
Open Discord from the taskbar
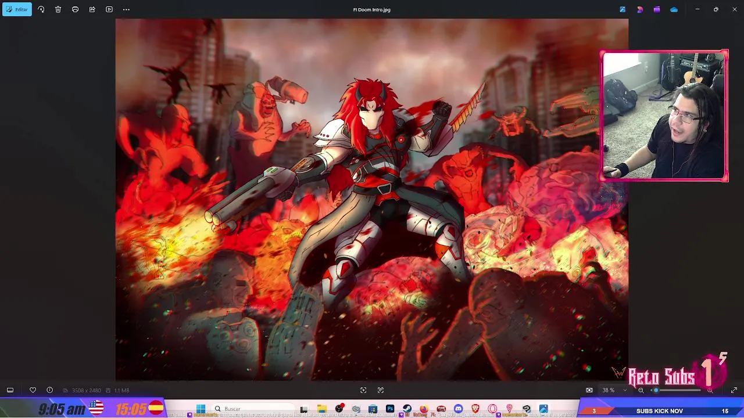[458, 409]
